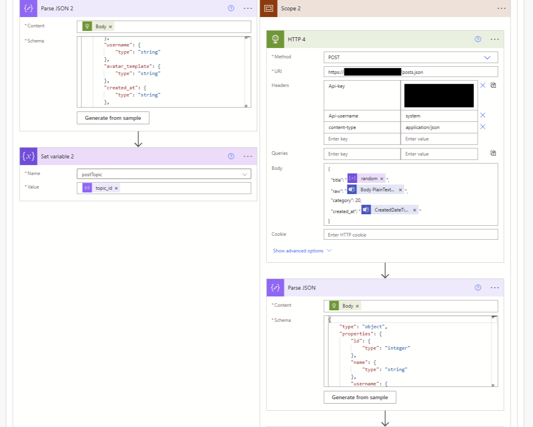Viewport: 533px width, 427px height.
Task: Click Generate from sample under Parse JSON 2
Action: [x=113, y=118]
